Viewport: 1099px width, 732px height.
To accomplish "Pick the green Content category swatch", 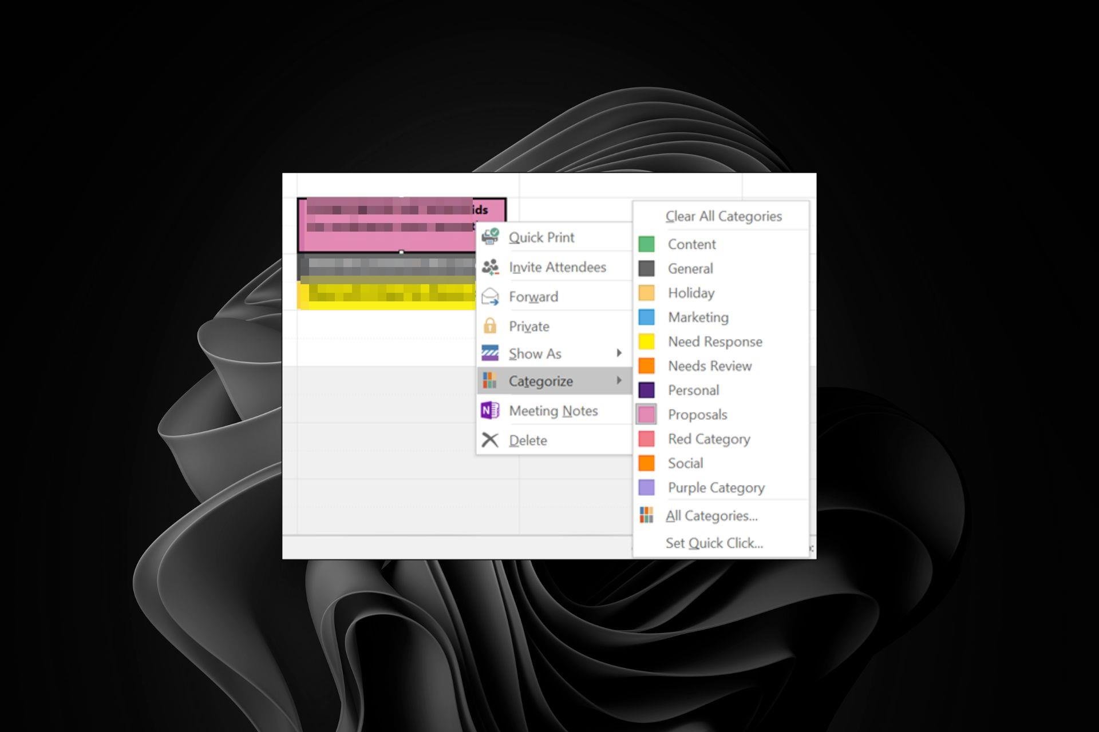I will point(646,244).
